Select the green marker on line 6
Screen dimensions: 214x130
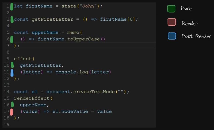(12, 39)
